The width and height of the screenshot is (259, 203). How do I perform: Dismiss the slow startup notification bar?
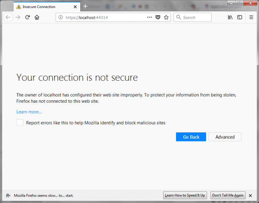click(250, 195)
